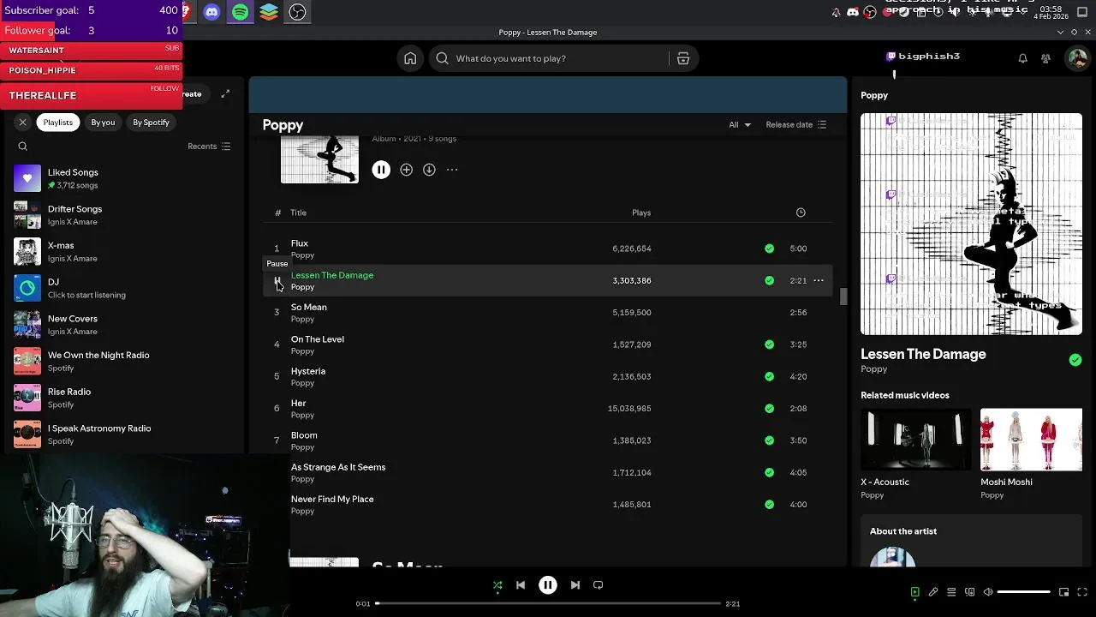Screen dimensions: 1096x617
Task: Open the notifications bell
Action: [1022, 58]
